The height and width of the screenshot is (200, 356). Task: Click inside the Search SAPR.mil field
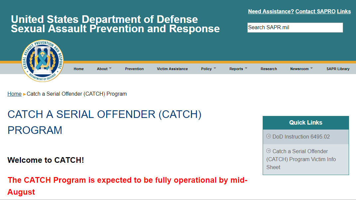[x=295, y=27]
